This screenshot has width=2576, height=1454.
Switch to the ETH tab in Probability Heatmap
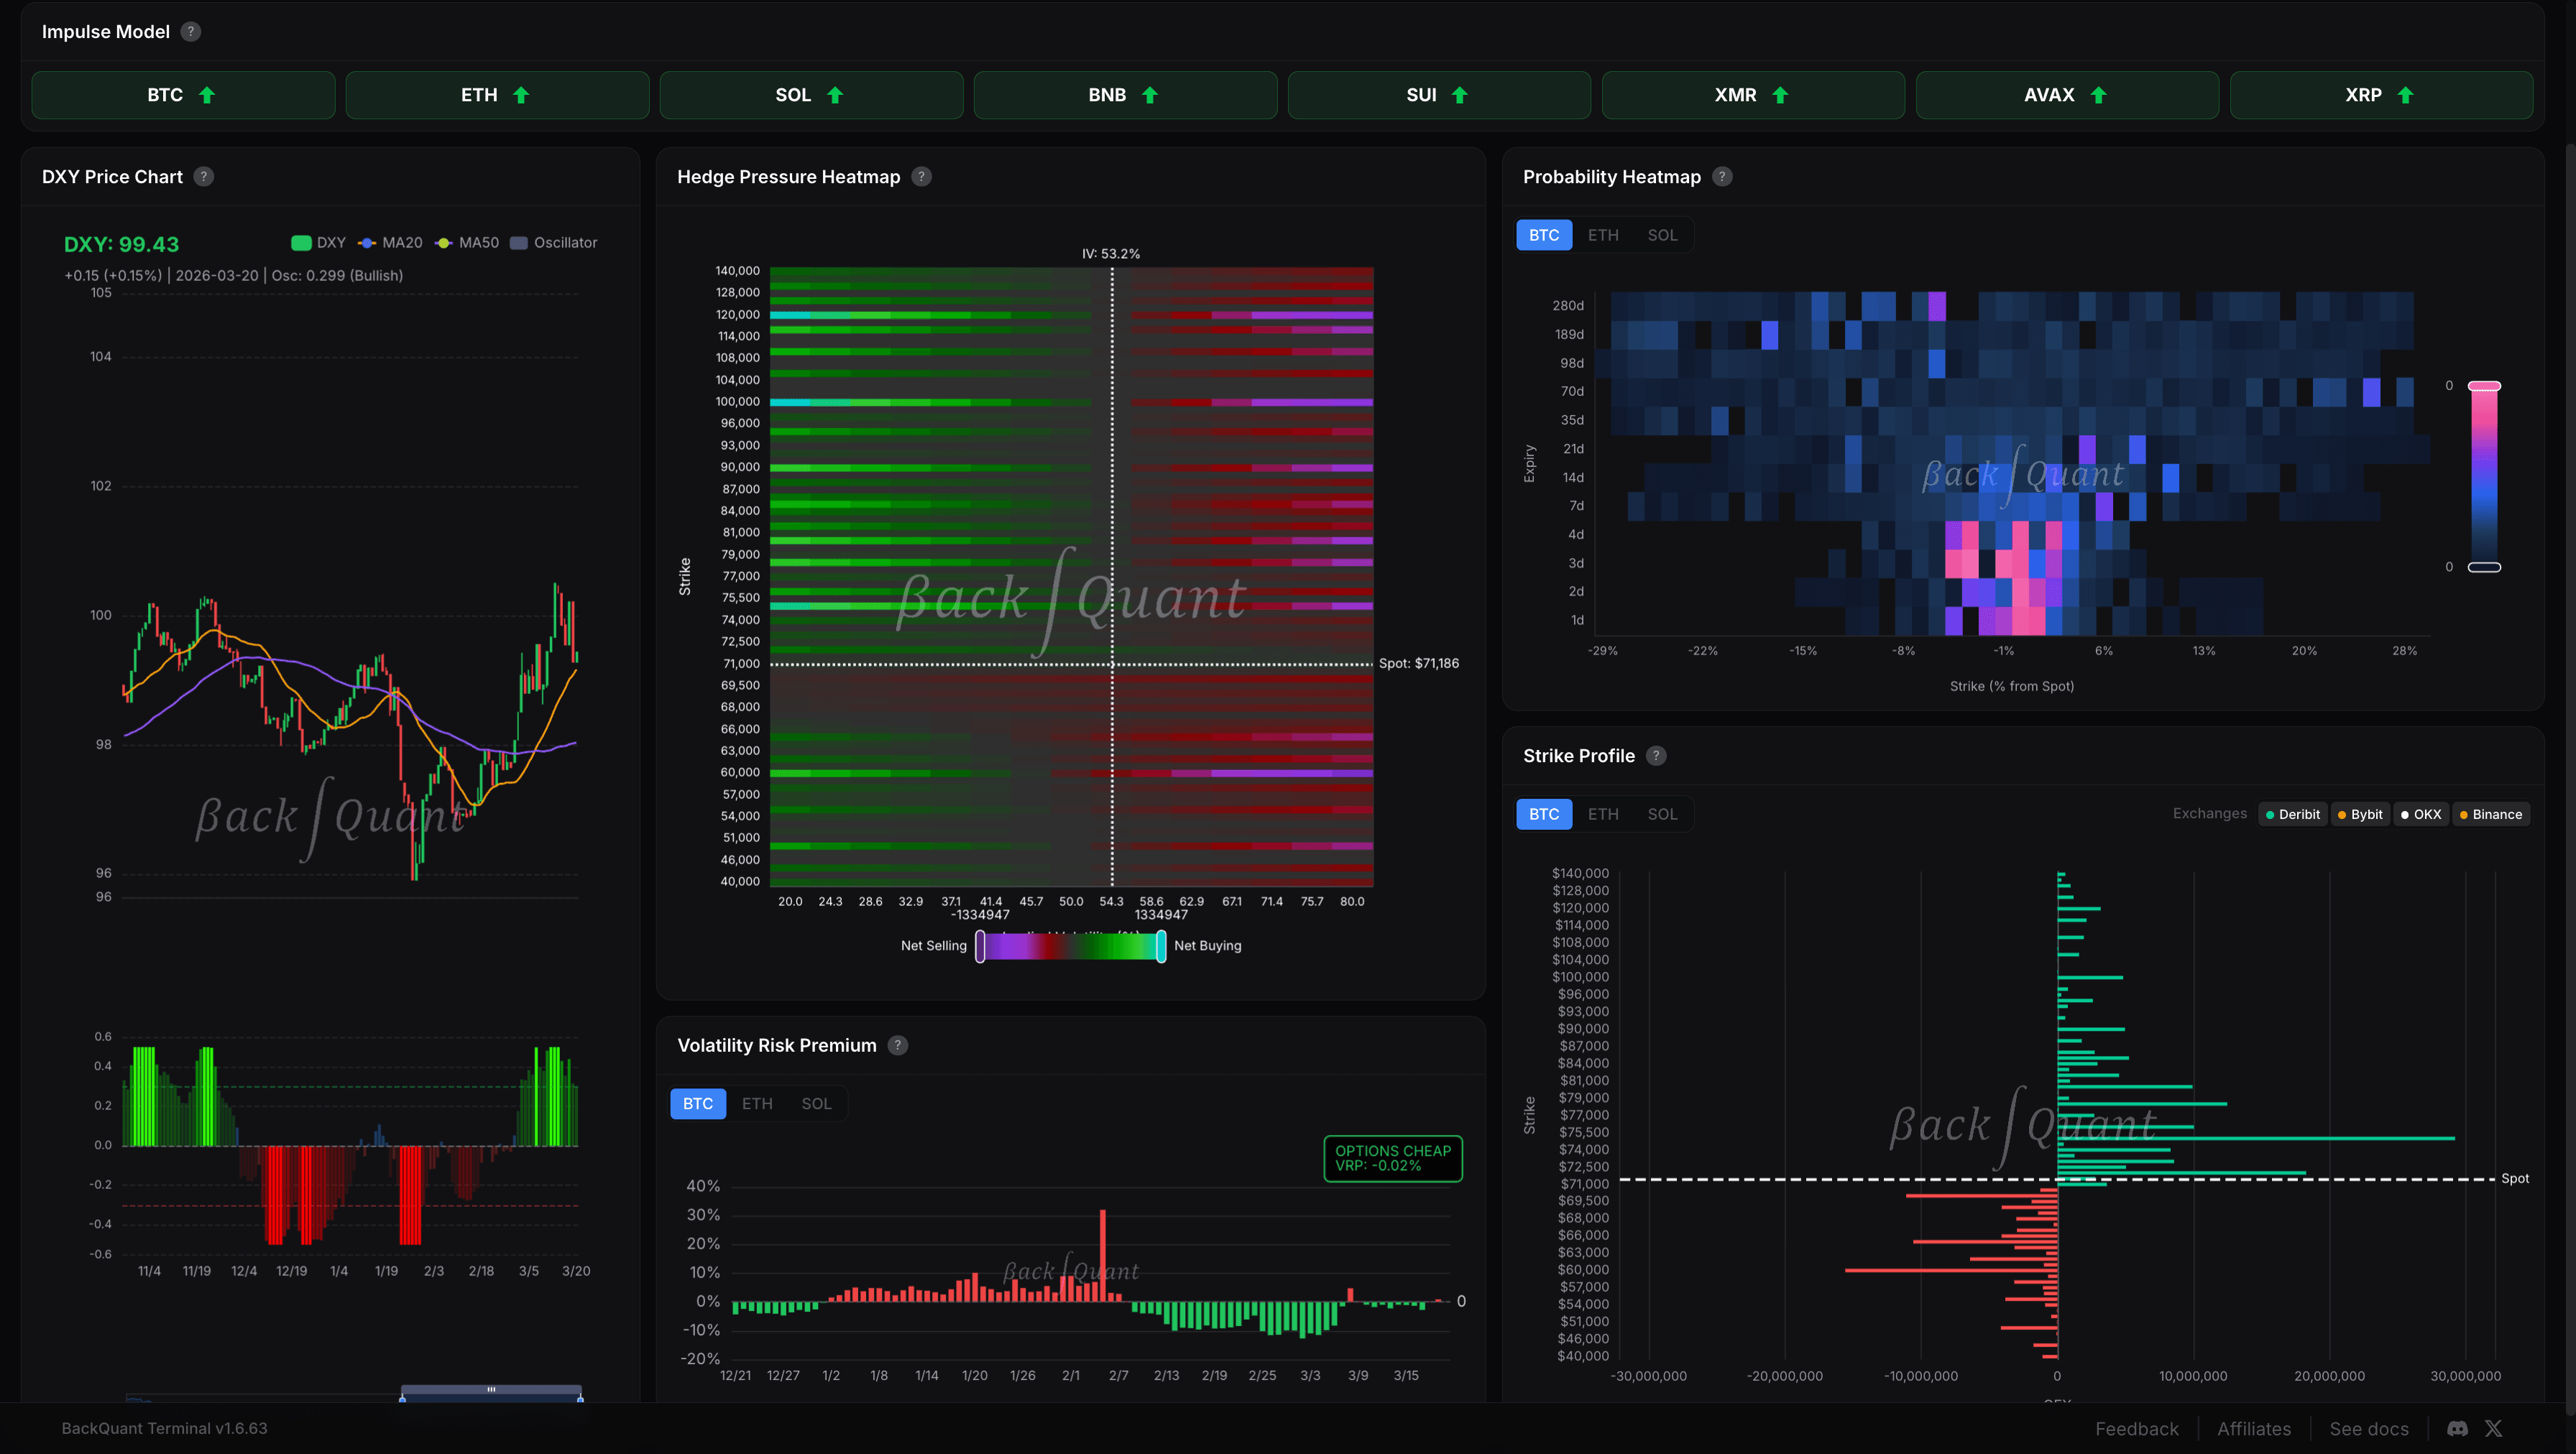[x=1603, y=234]
